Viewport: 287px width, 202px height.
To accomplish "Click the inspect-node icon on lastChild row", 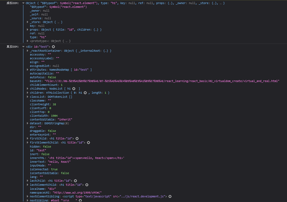I will point(76,181).
